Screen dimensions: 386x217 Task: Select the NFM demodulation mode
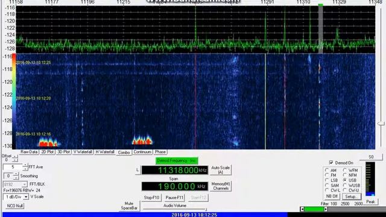[345, 175]
